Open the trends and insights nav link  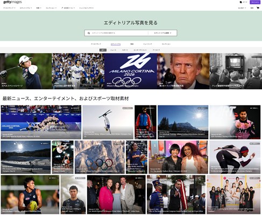coord(87,8)
